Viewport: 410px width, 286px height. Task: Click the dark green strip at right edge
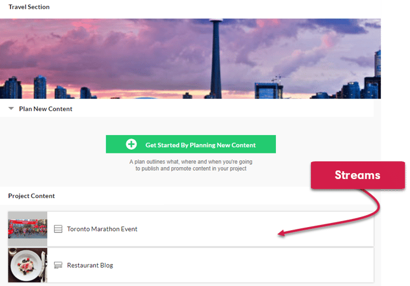tap(396, 89)
